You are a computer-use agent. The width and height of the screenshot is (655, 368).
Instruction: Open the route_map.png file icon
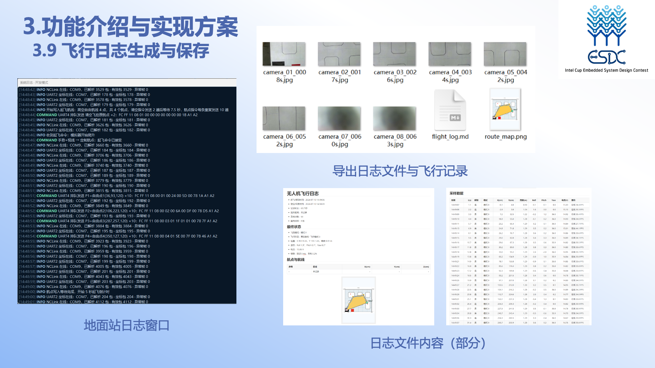[505, 109]
